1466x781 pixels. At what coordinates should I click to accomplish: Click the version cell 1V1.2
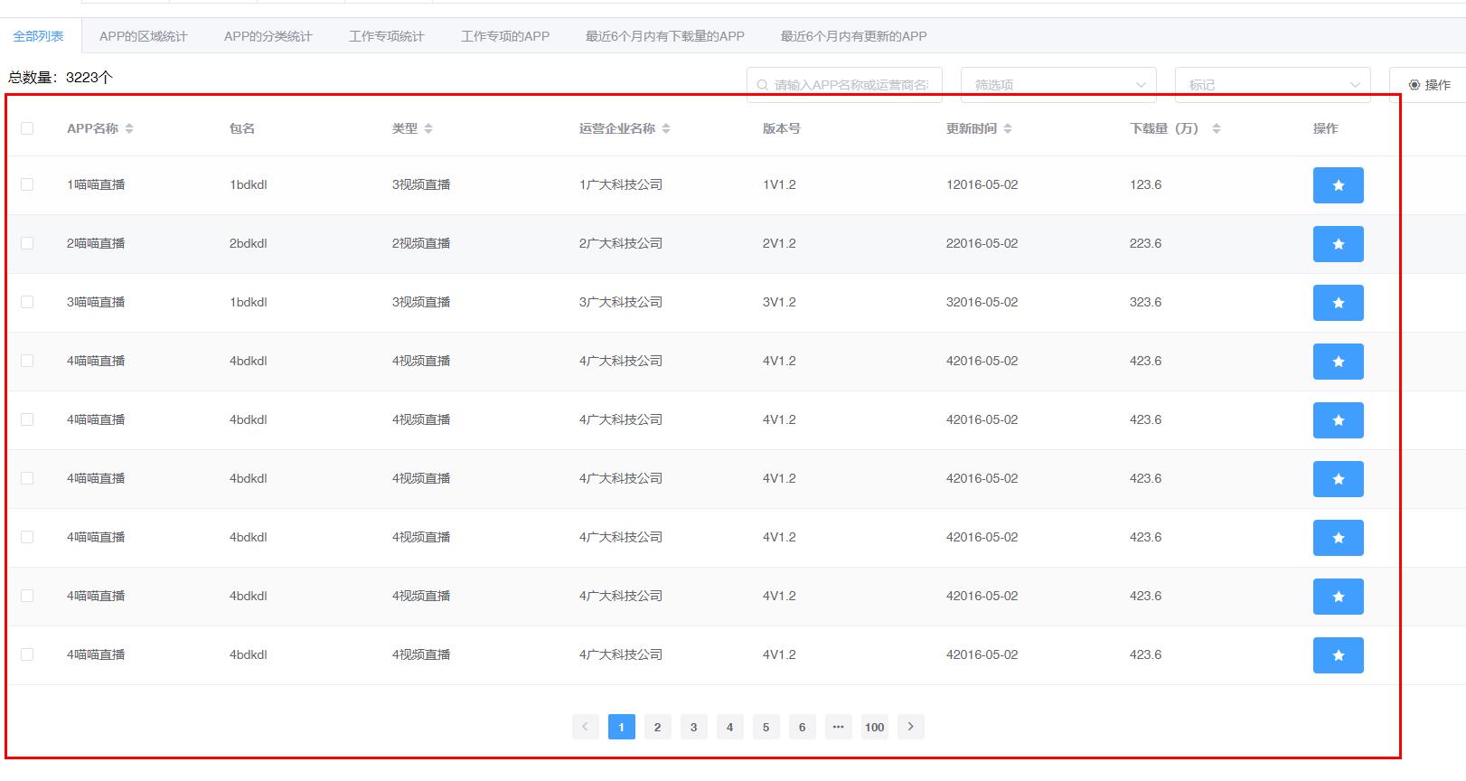pyautogui.click(x=779, y=184)
